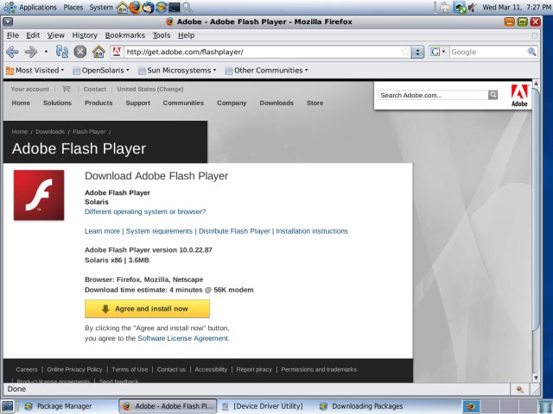Click the red Flash Player logo image
The image size is (553, 414).
click(39, 195)
